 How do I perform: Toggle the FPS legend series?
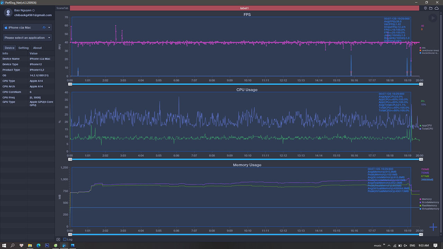click(423, 48)
